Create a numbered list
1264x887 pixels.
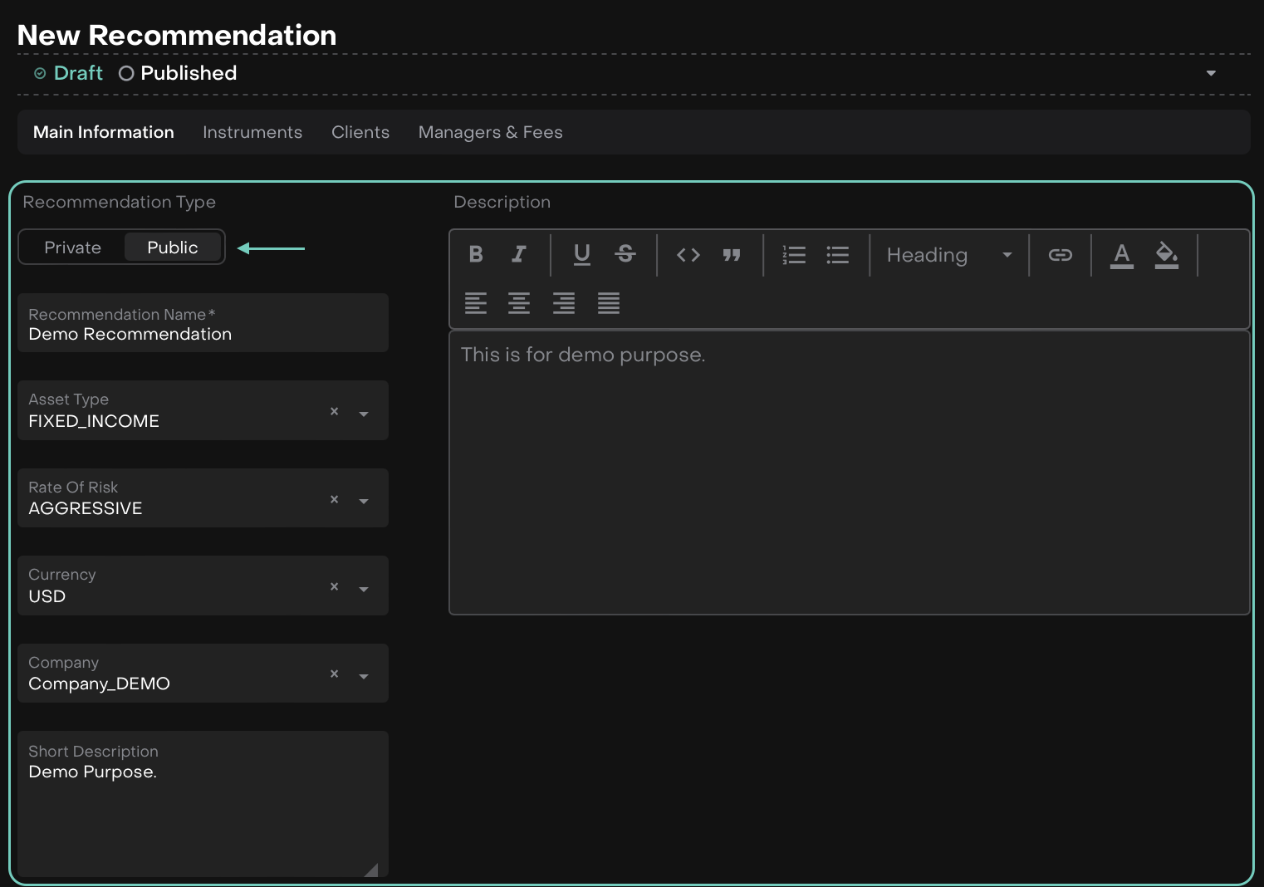[x=794, y=254]
